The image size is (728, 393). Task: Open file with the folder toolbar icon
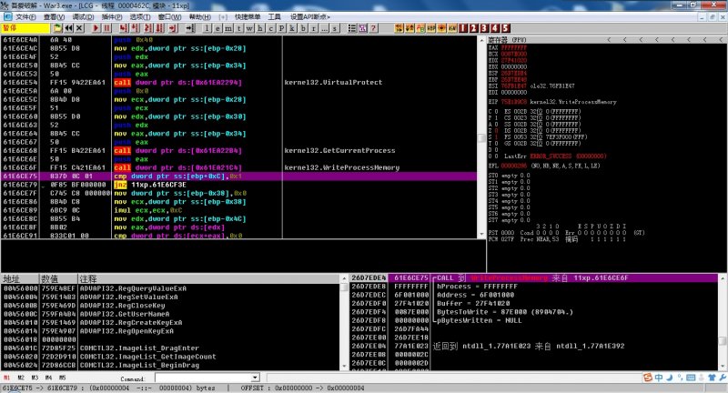57,28
